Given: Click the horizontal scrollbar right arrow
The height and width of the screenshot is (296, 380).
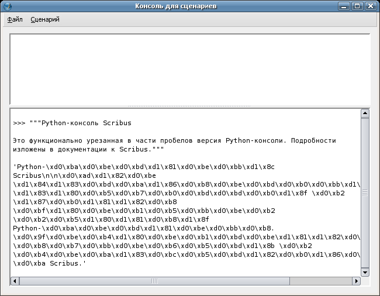Looking at the screenshot, I should (355, 281).
